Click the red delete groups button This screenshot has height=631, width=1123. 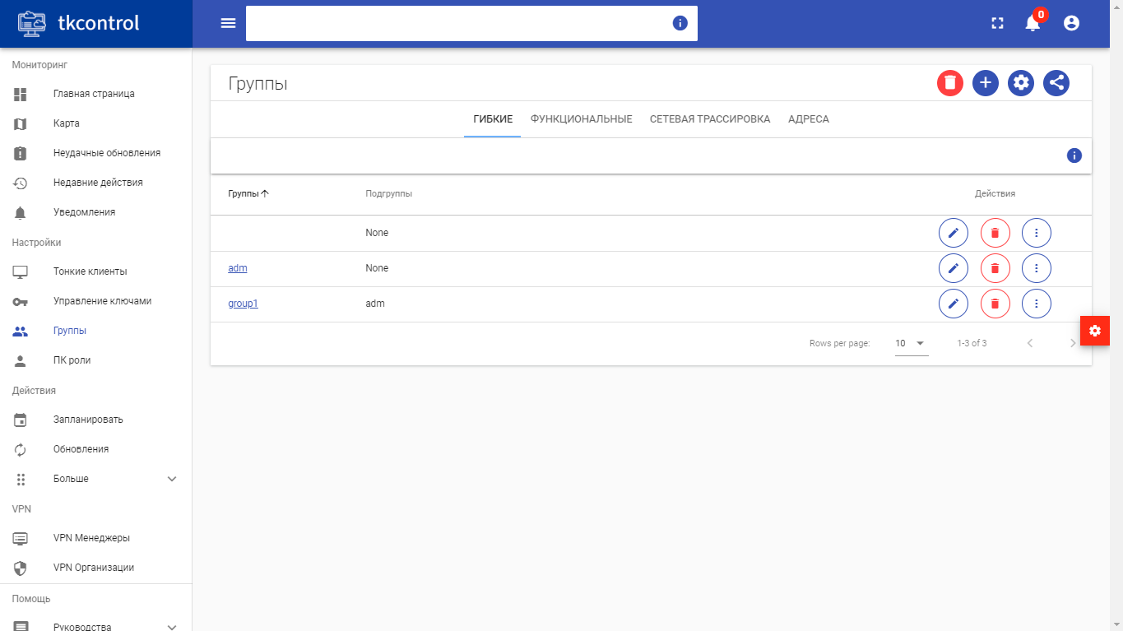950,82
